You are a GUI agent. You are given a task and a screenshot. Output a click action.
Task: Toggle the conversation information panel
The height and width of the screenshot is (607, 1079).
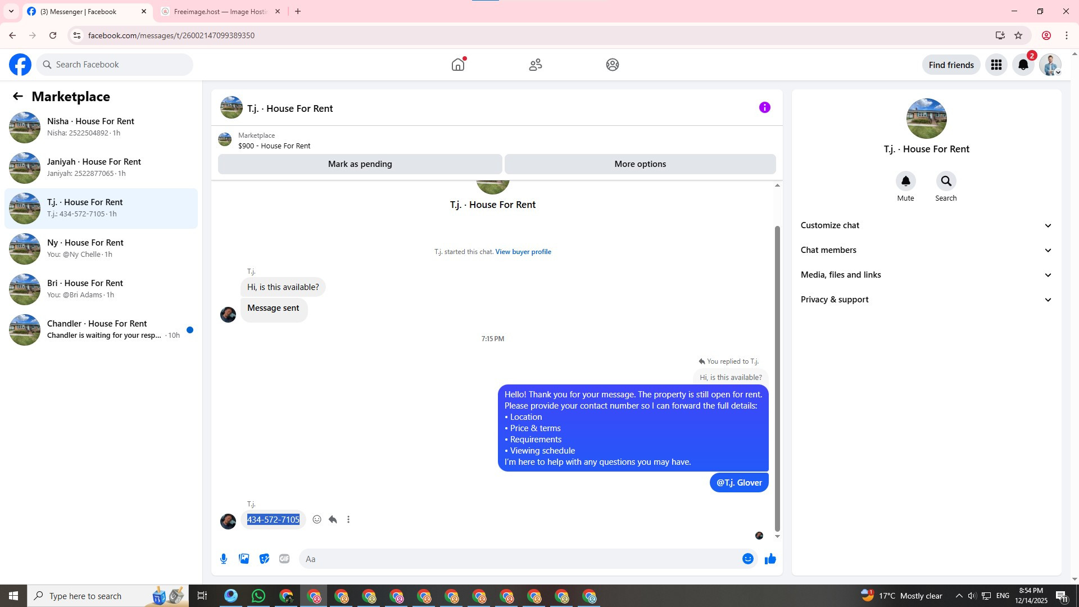764,107
